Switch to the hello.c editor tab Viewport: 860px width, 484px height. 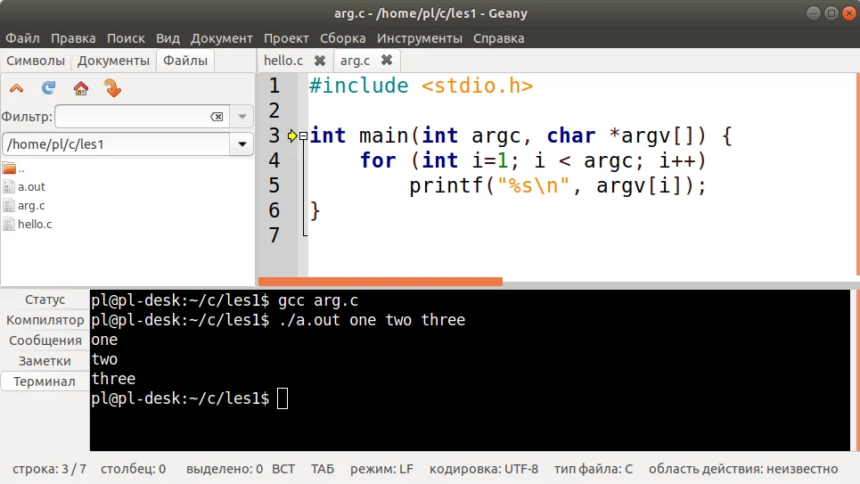point(283,61)
